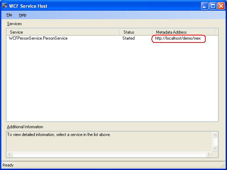Close the WCF Service Host window
The width and height of the screenshot is (227, 170).
pyautogui.click(x=221, y=6)
